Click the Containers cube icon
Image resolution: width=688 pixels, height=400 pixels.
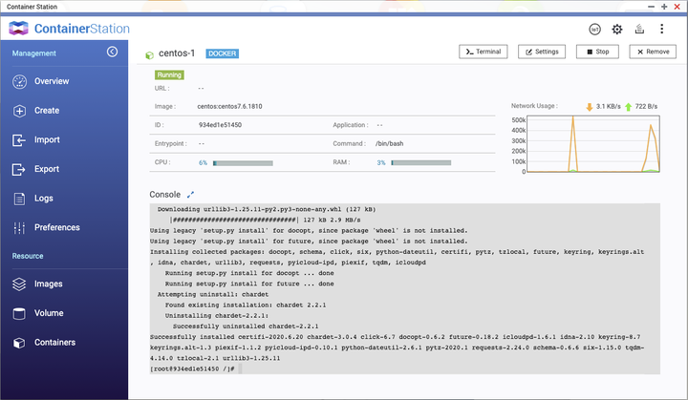(x=19, y=343)
